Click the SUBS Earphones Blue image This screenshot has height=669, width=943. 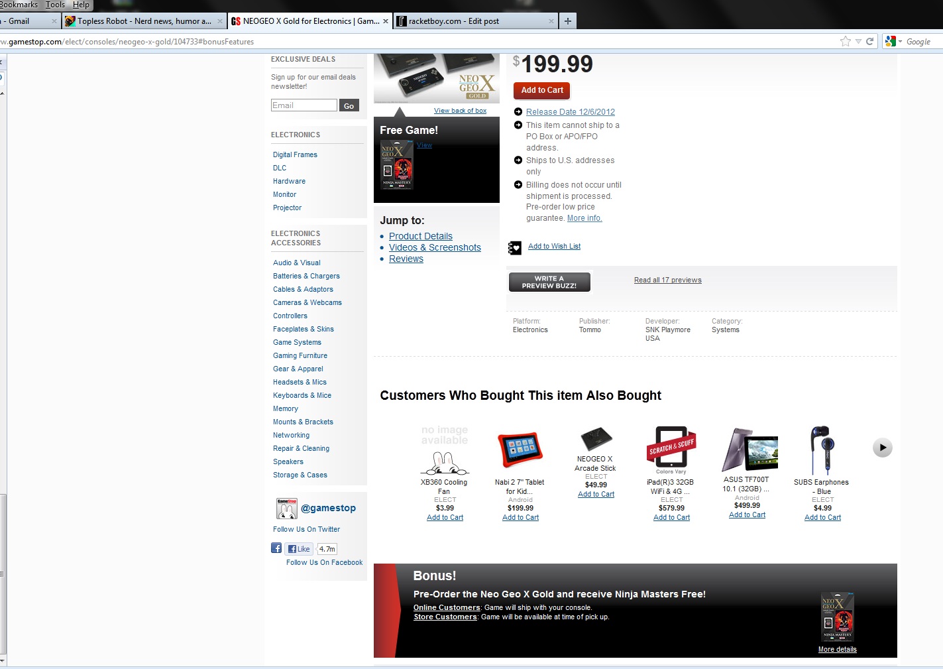pos(821,450)
